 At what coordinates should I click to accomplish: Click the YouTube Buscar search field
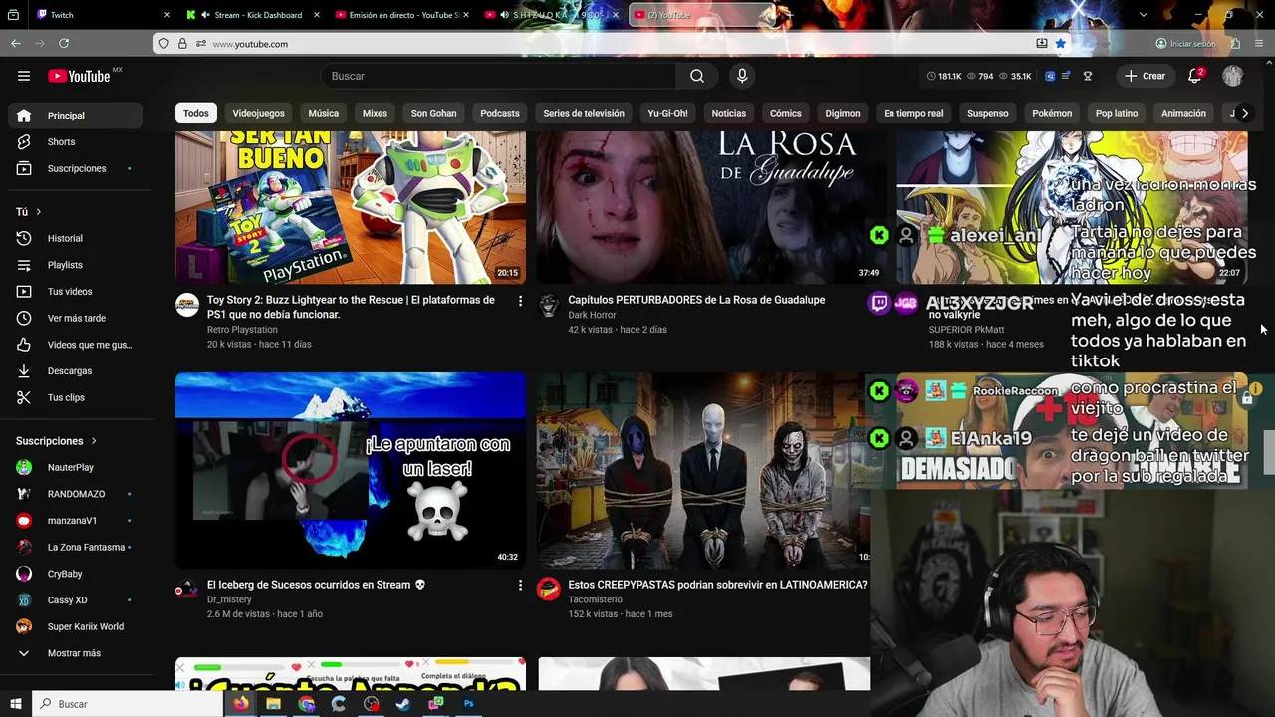498,76
